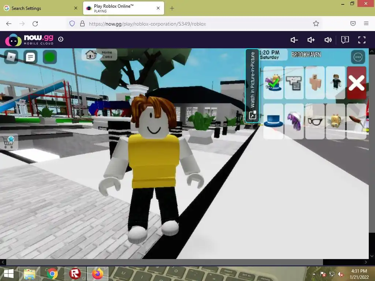Click the Firefox taskbar icon
This screenshot has height=281, width=375.
[x=97, y=274]
